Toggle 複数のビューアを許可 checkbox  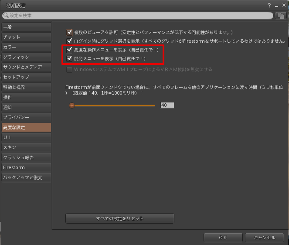coord(69,32)
